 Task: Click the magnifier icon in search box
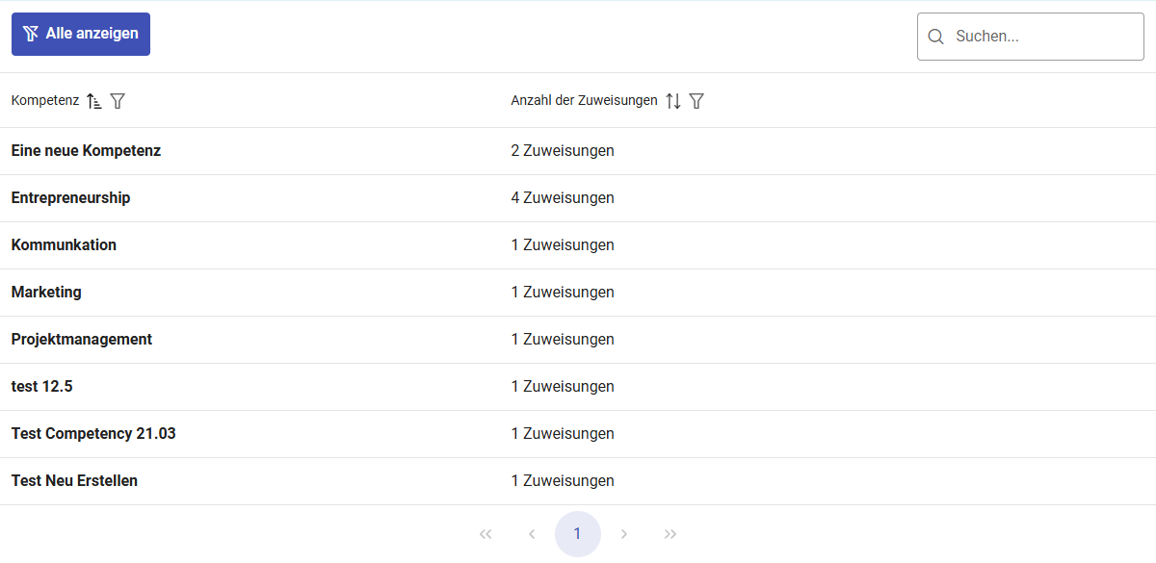[x=935, y=37]
